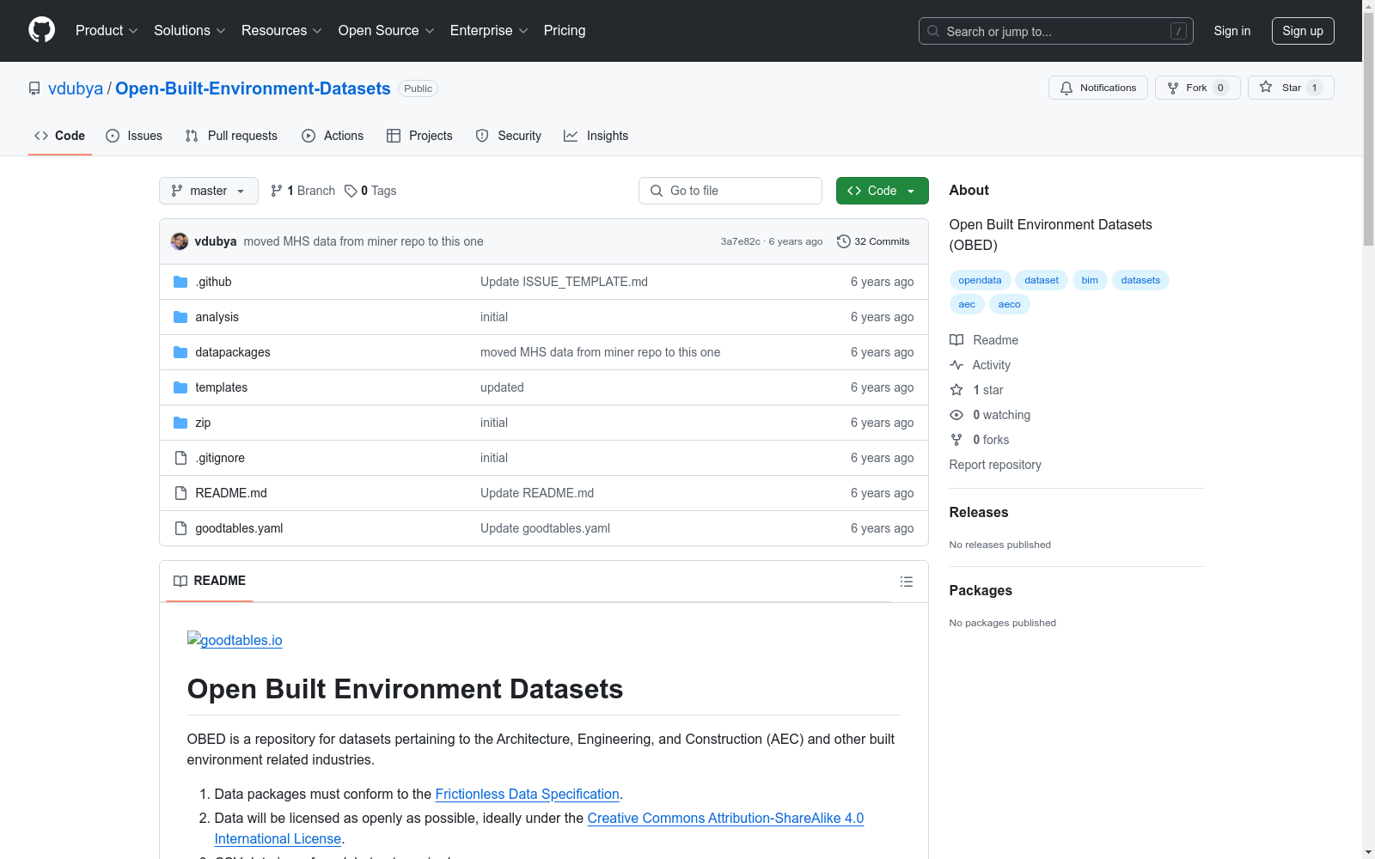Screen dimensions: 1375x859
Task: Select the README tab heading
Action: (x=210, y=581)
